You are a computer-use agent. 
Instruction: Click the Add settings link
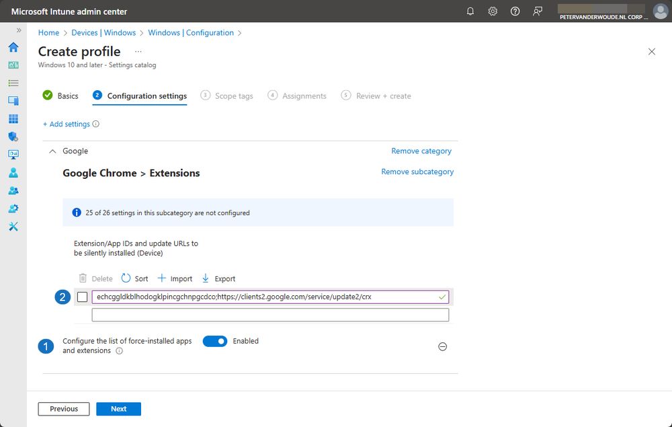tap(67, 124)
